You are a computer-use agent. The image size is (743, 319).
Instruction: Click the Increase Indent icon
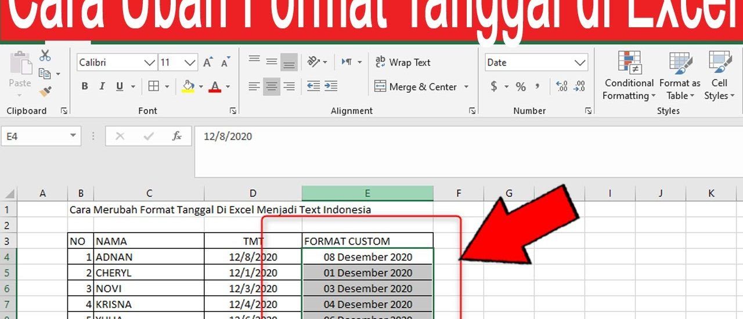(331, 86)
